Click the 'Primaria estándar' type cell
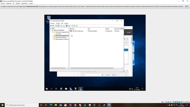 point(92,31)
